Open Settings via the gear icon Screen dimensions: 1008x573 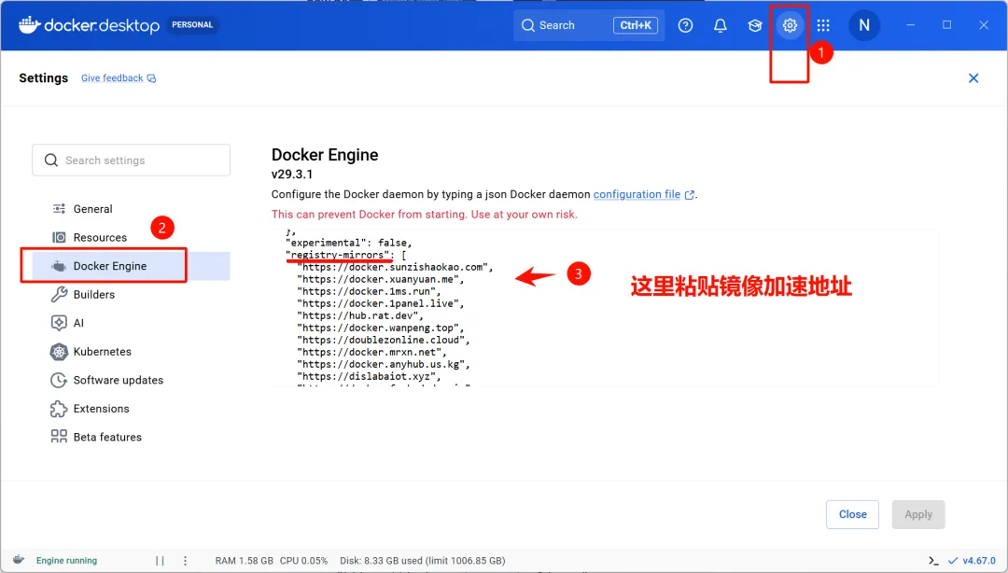(x=790, y=25)
